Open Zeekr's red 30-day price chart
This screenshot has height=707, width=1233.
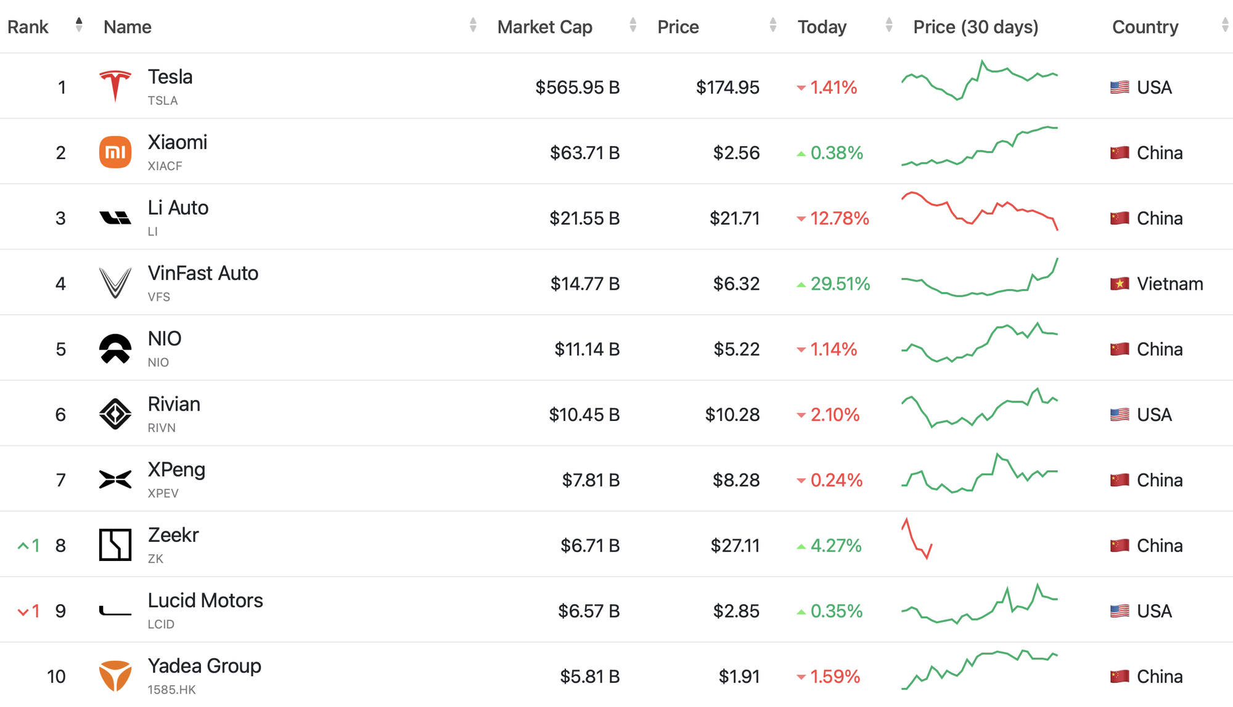(917, 539)
